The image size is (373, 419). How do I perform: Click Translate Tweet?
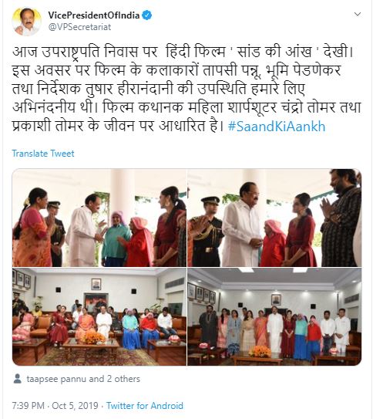[43, 154]
